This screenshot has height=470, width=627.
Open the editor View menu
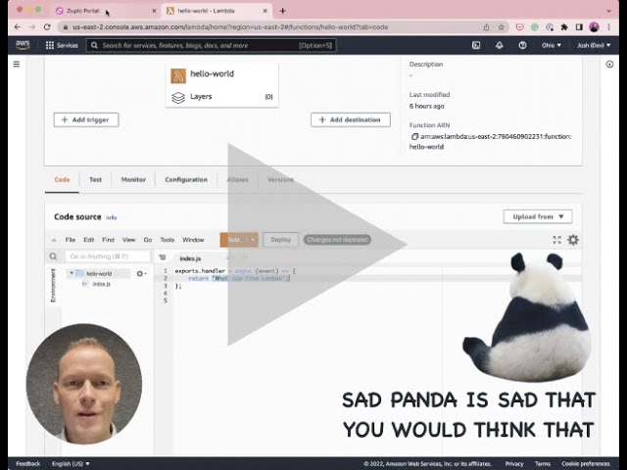coord(128,240)
